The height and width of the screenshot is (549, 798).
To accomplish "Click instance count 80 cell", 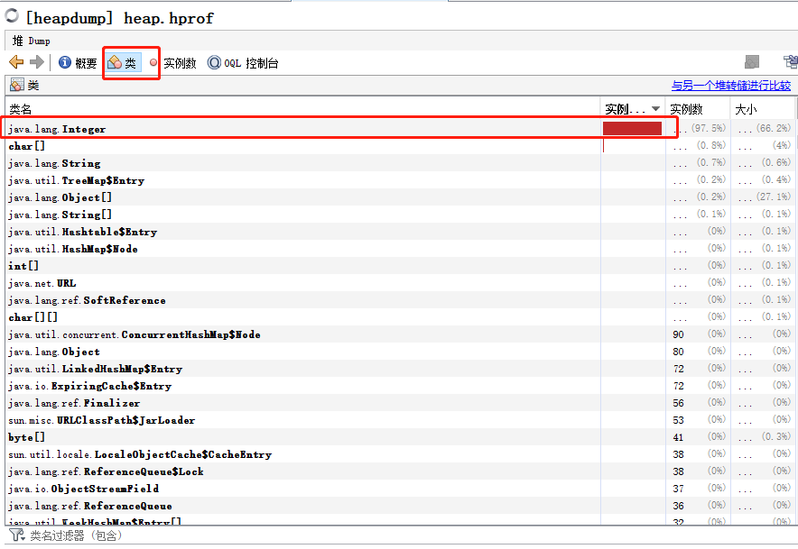I will [698, 352].
